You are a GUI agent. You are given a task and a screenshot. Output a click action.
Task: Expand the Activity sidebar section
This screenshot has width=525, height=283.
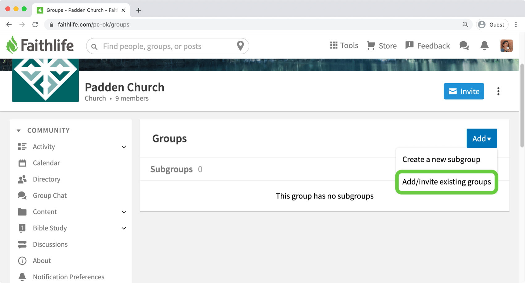pyautogui.click(x=124, y=147)
